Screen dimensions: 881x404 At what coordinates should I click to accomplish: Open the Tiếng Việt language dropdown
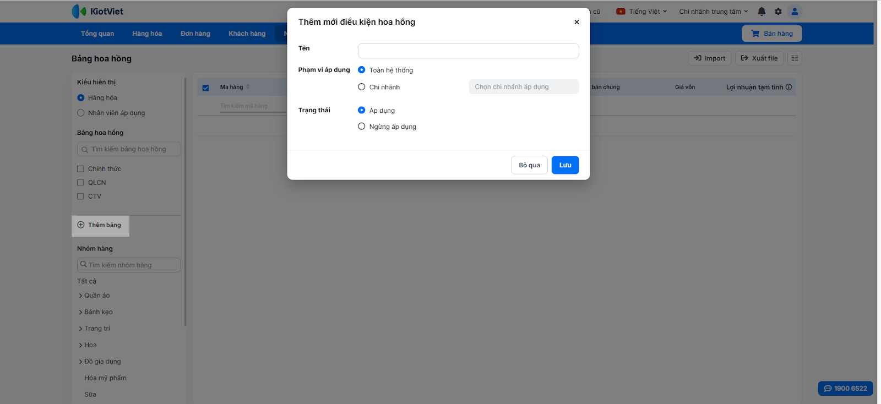(x=642, y=12)
